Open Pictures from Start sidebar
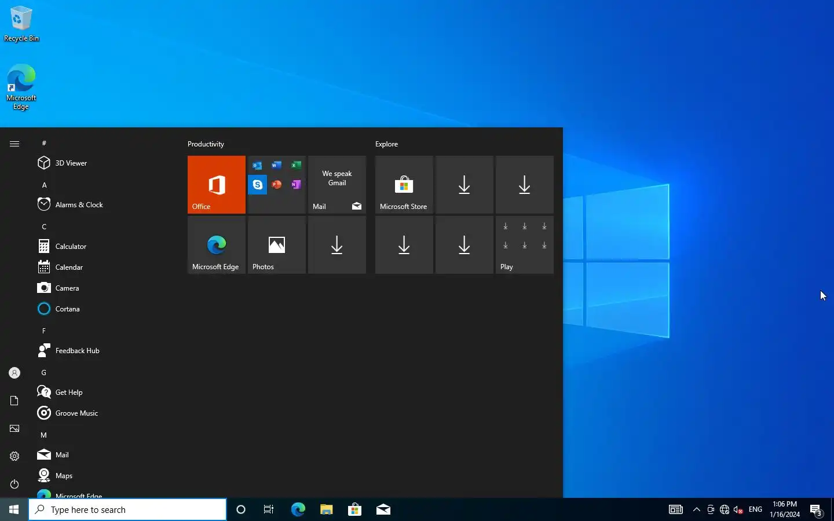The width and height of the screenshot is (834, 521). 14,428
